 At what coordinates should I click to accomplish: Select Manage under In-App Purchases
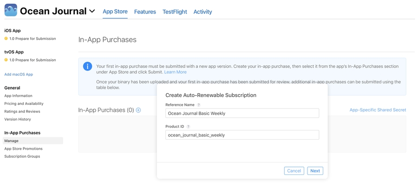(x=33, y=141)
